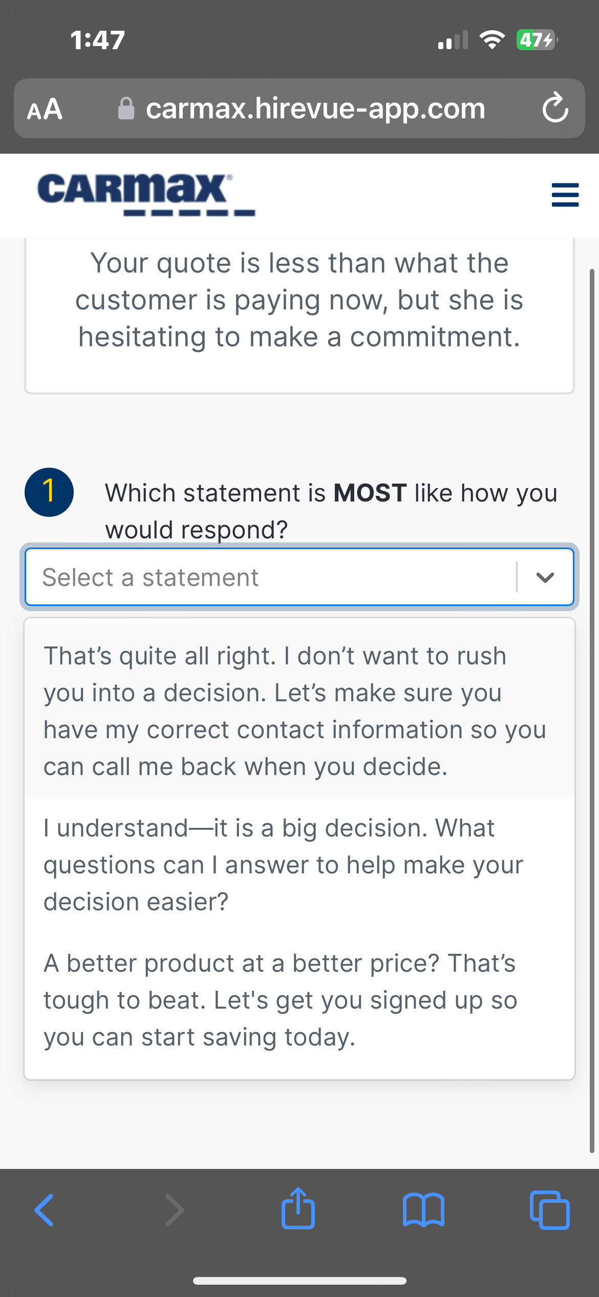Select "A better product at a better price" option

point(299,999)
